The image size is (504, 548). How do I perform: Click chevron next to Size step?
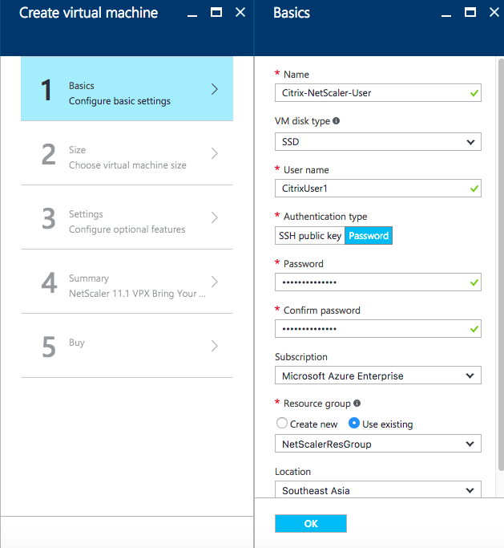pyautogui.click(x=215, y=153)
